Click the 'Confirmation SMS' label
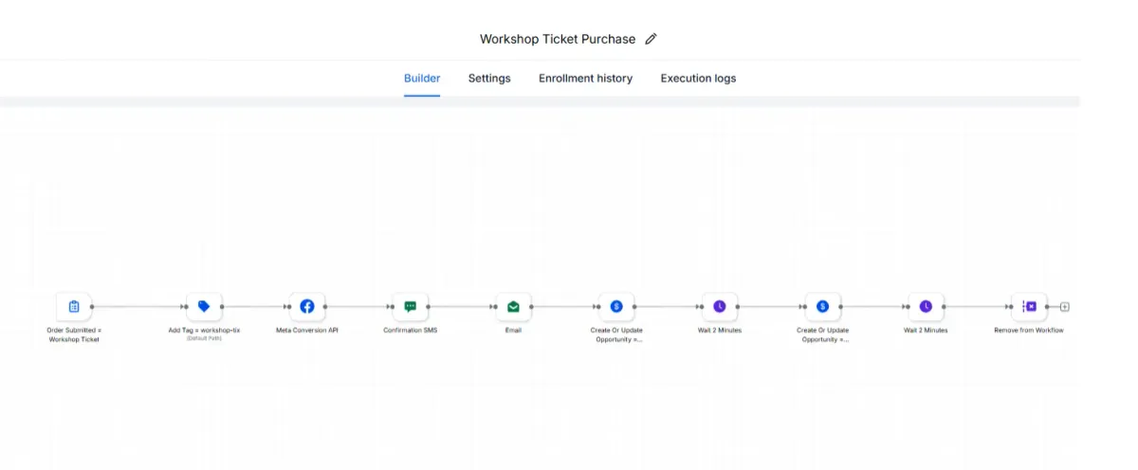 (x=411, y=330)
